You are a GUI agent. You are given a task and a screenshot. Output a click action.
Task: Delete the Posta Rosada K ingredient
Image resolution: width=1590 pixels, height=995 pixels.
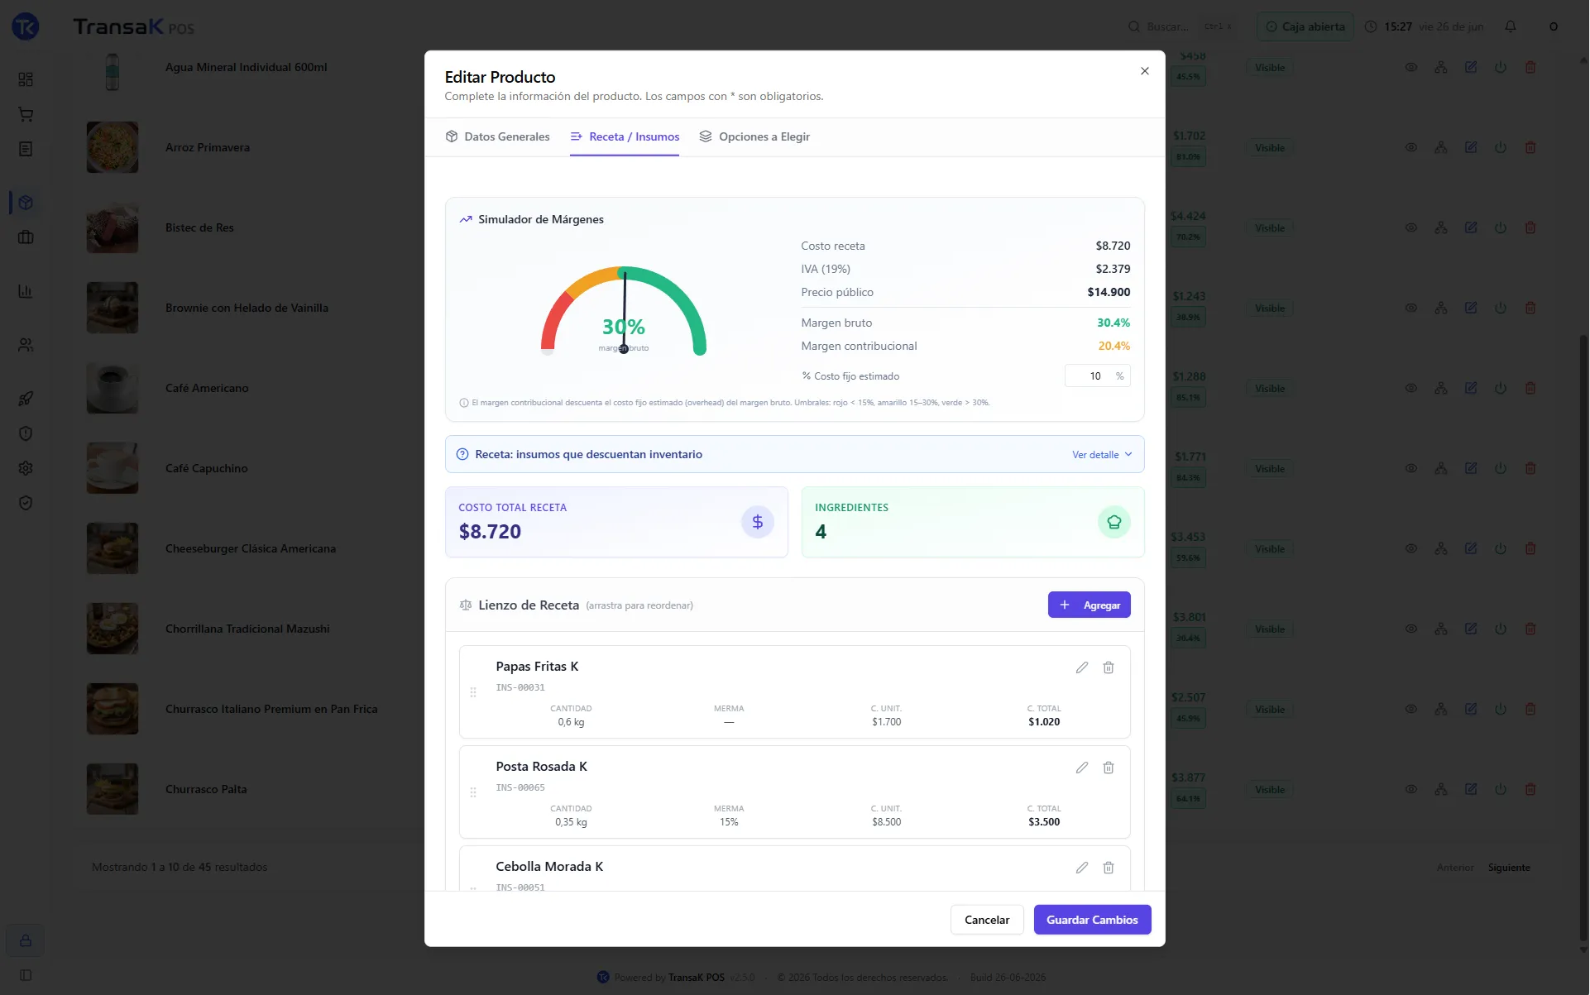coord(1108,768)
